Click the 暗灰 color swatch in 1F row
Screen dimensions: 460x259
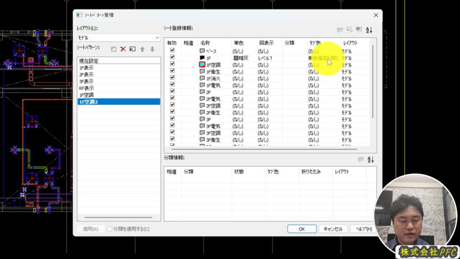click(x=235, y=58)
